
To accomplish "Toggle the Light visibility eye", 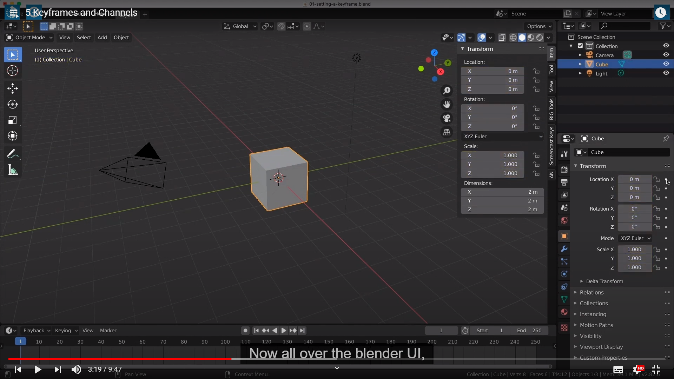I will [666, 73].
